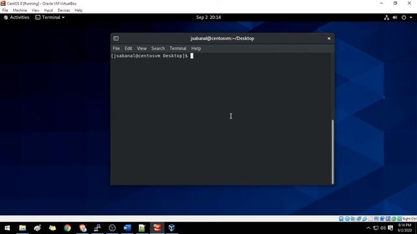Open the Windows notification center icon
The image size is (417, 234).
(x=390, y=228)
